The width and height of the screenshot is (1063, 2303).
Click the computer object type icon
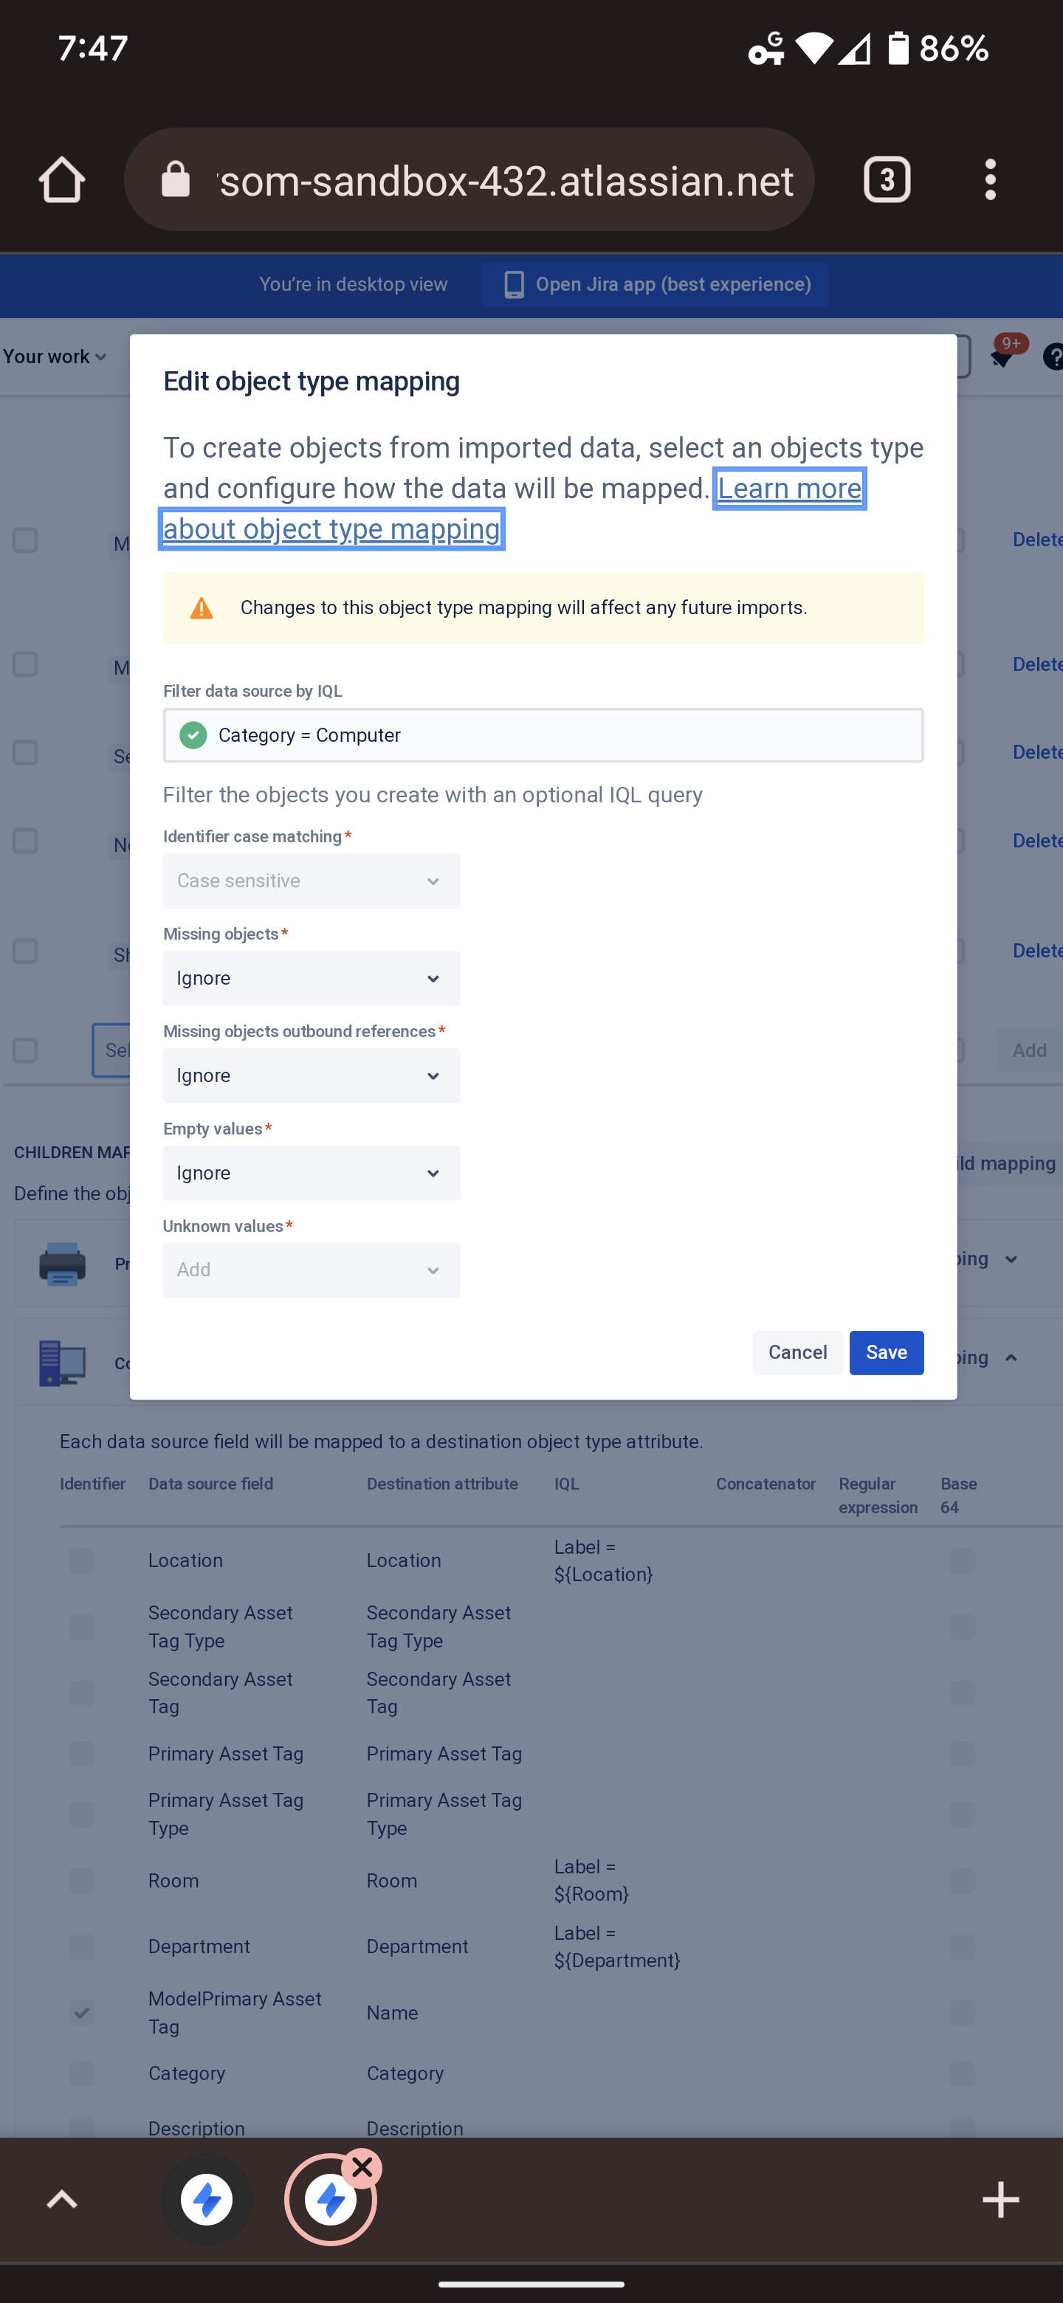point(63,1363)
